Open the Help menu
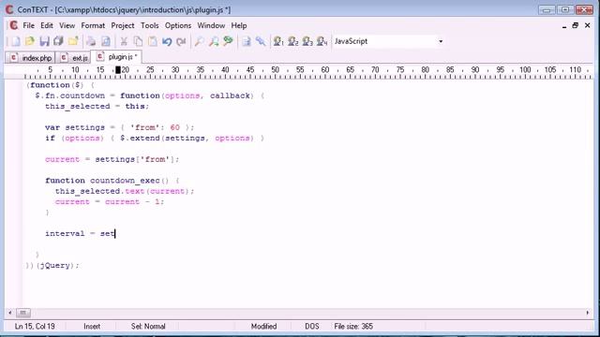This screenshot has height=337, width=600. coord(239,25)
